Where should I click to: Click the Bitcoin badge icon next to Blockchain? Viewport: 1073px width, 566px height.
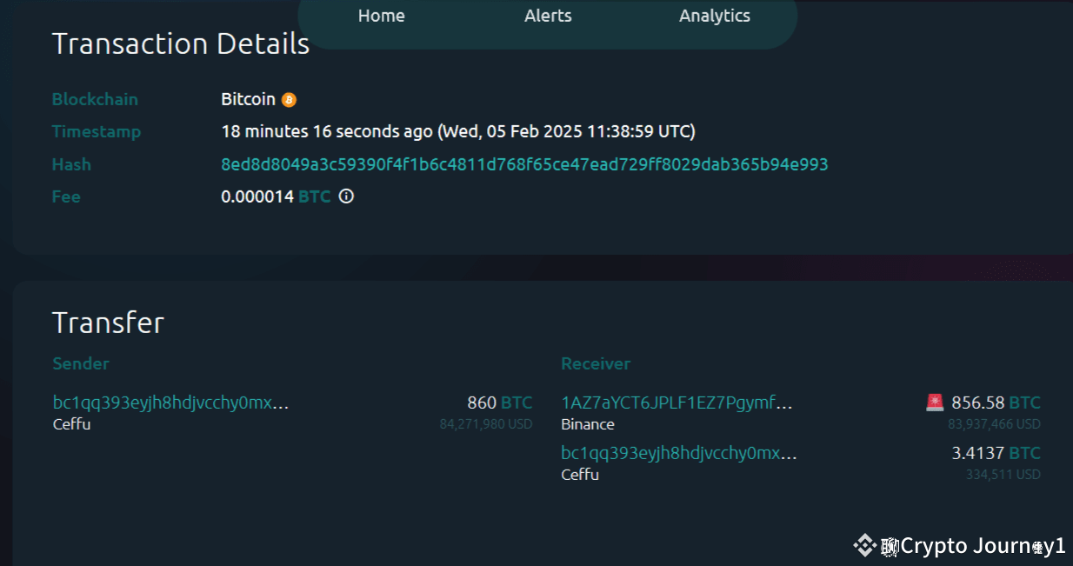point(287,98)
